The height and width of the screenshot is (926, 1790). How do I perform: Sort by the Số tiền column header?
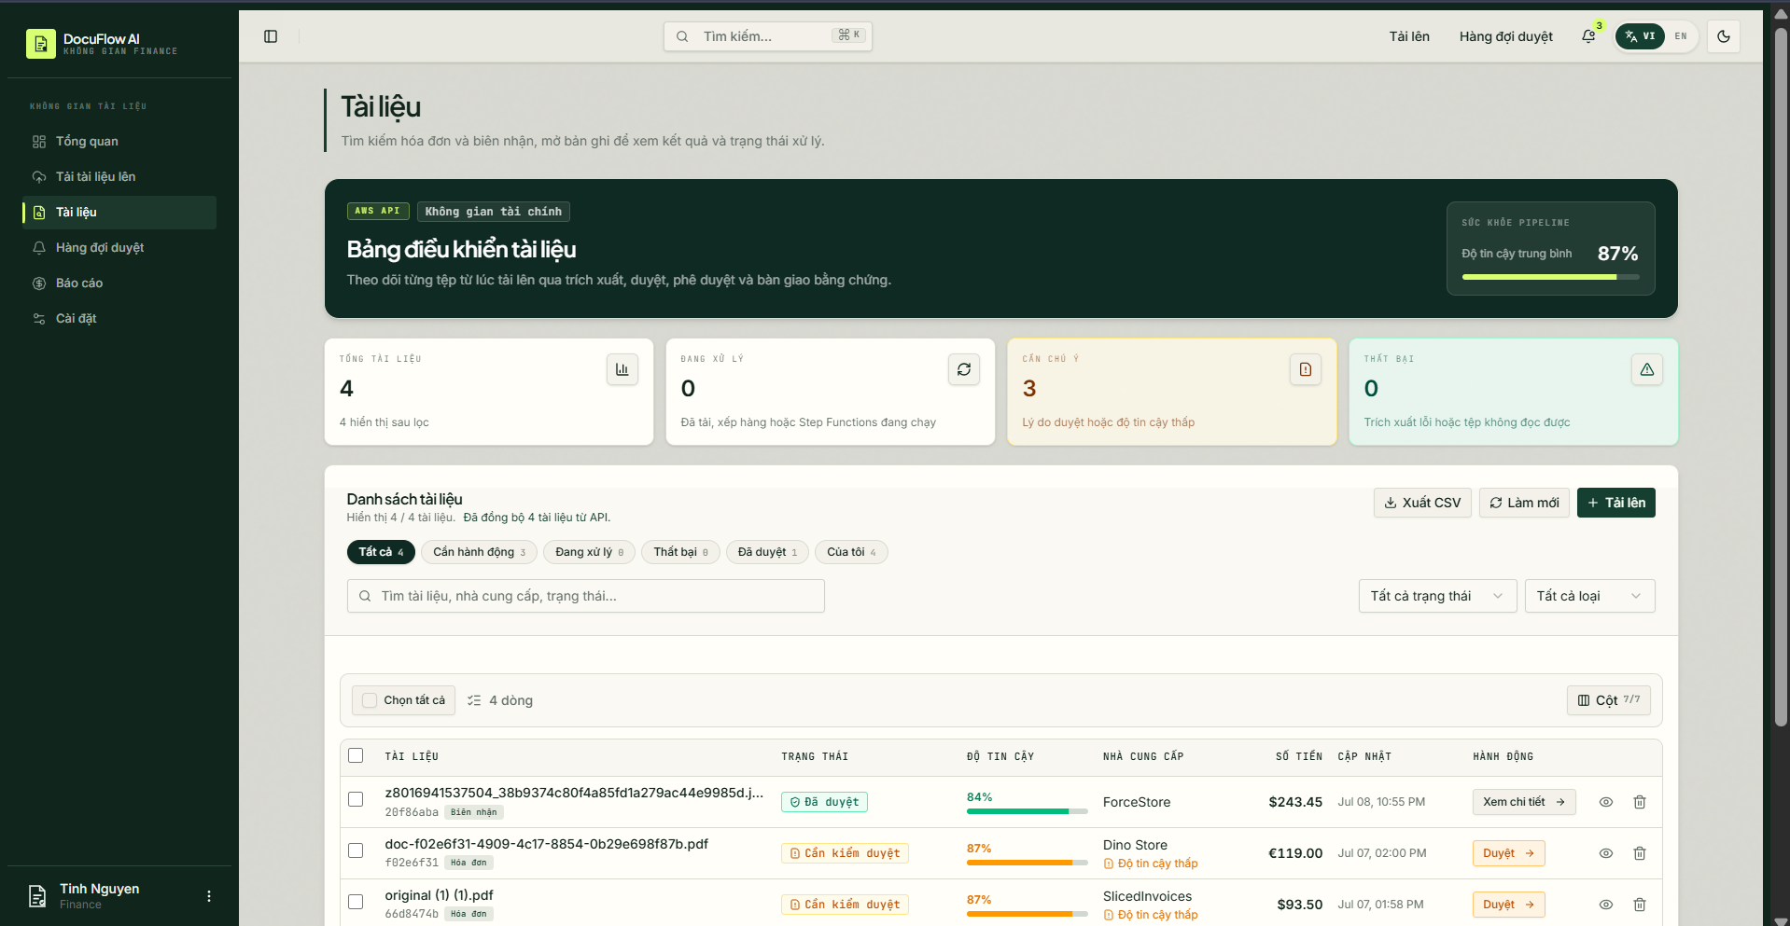point(1299,756)
